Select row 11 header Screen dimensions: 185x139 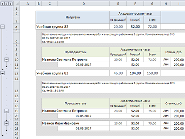pyautogui.click(x=17, y=64)
